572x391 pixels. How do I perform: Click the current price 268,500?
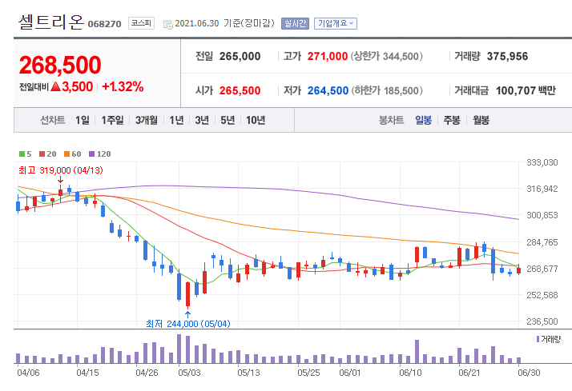pos(60,65)
